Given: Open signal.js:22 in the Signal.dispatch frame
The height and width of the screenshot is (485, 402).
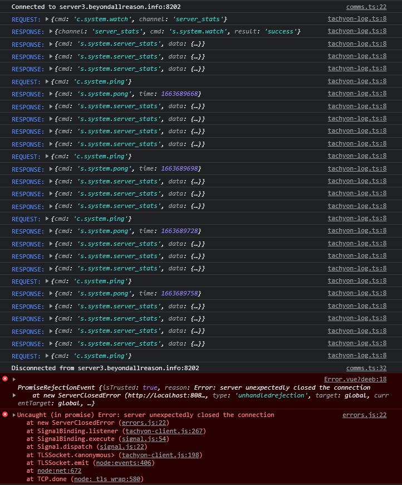Looking at the screenshot, I should click(x=121, y=447).
